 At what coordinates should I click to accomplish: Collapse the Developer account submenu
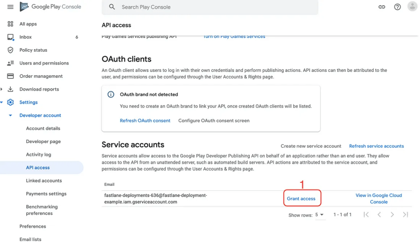tap(10, 115)
